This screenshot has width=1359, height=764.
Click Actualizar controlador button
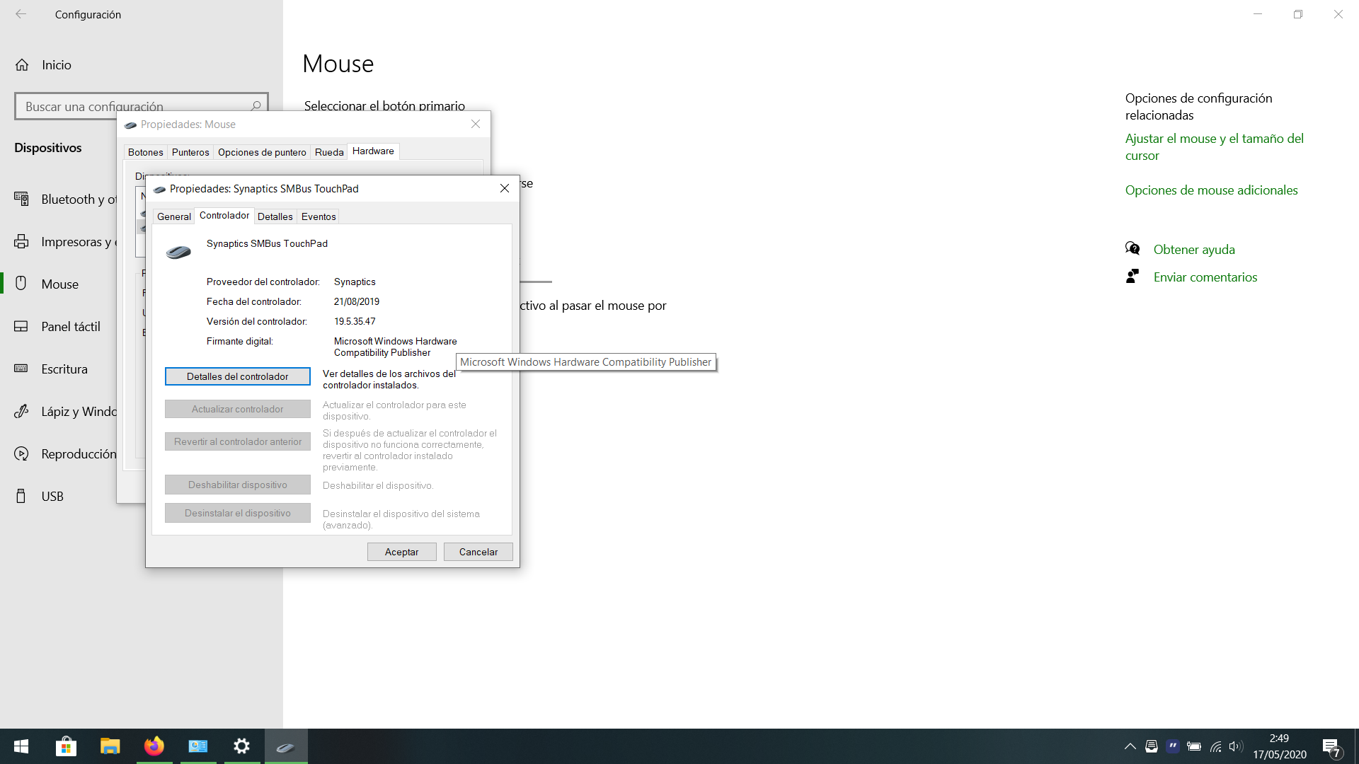coord(238,409)
